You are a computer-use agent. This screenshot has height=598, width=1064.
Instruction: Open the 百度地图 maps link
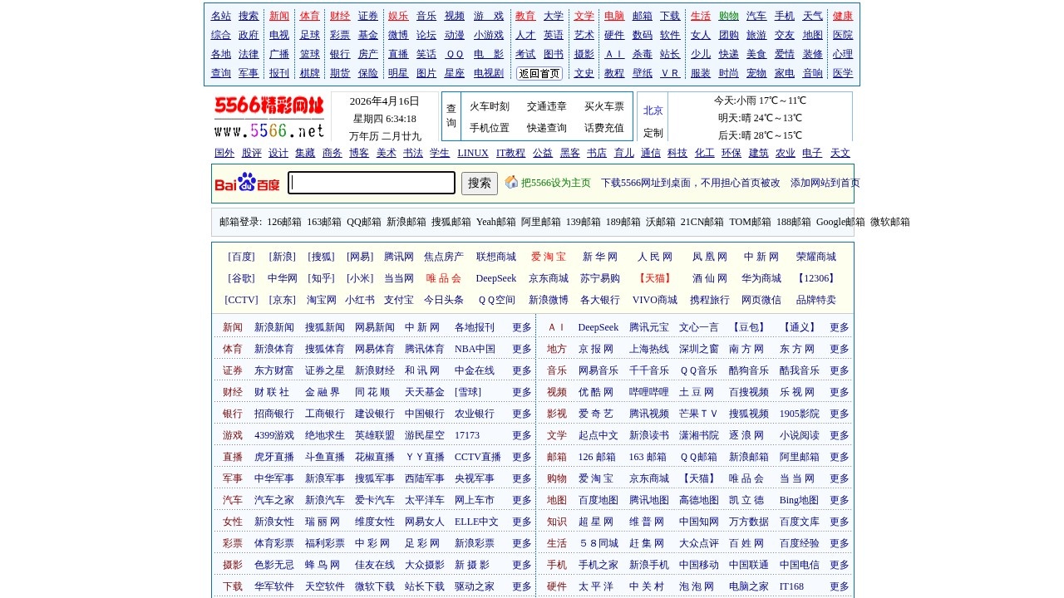click(x=598, y=500)
